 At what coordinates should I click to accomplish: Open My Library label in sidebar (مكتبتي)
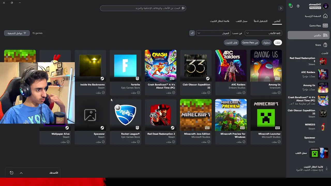(318, 35)
